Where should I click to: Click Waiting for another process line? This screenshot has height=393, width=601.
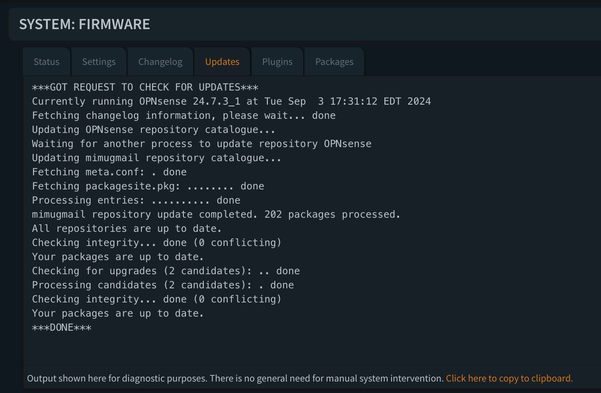click(x=202, y=144)
